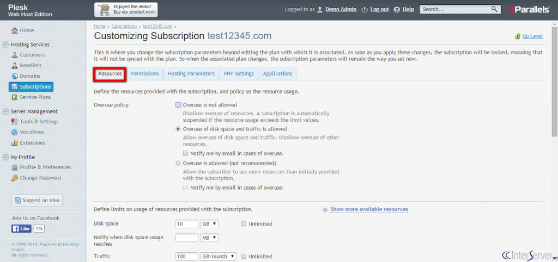
Task: Click the 17k Facebook like count
Action: coord(39,229)
